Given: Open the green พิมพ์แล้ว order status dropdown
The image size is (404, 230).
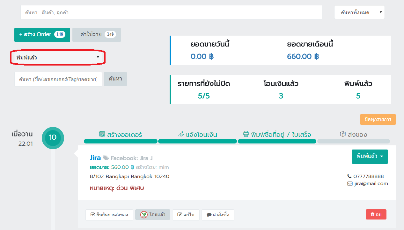Looking at the screenshot, I should [x=370, y=157].
